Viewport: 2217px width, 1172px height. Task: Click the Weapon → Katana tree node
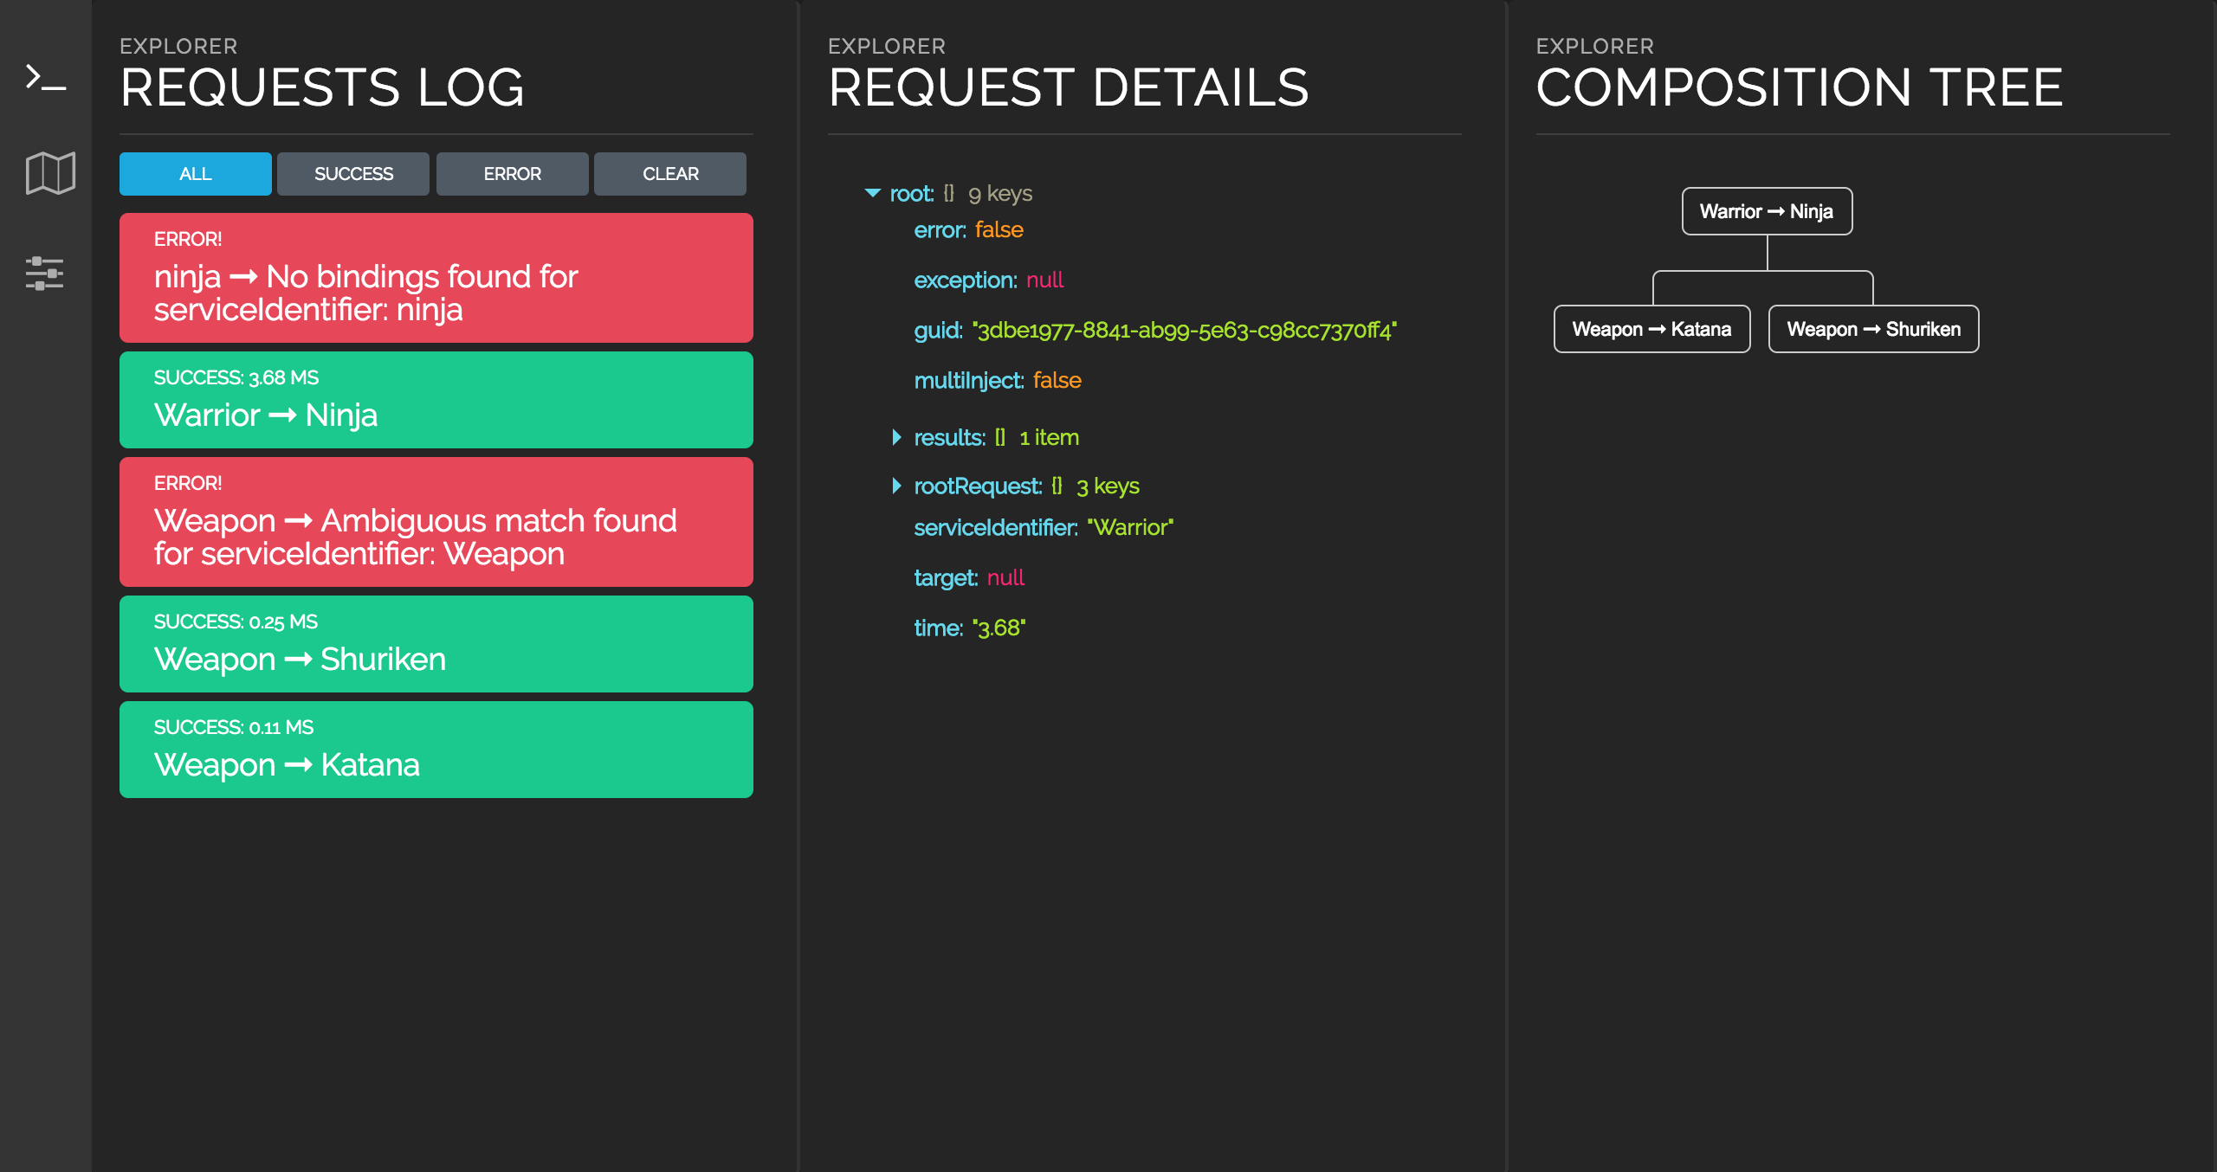[x=1651, y=329]
